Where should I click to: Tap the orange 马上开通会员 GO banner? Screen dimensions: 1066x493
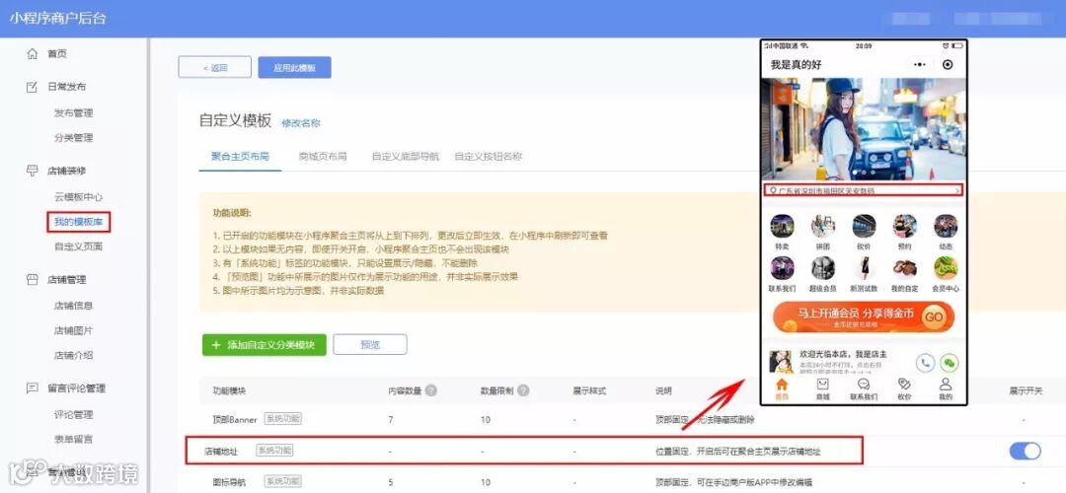[x=864, y=317]
